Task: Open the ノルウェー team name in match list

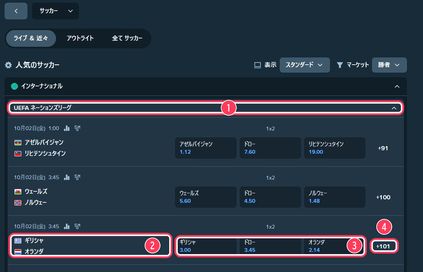Action: [35, 202]
